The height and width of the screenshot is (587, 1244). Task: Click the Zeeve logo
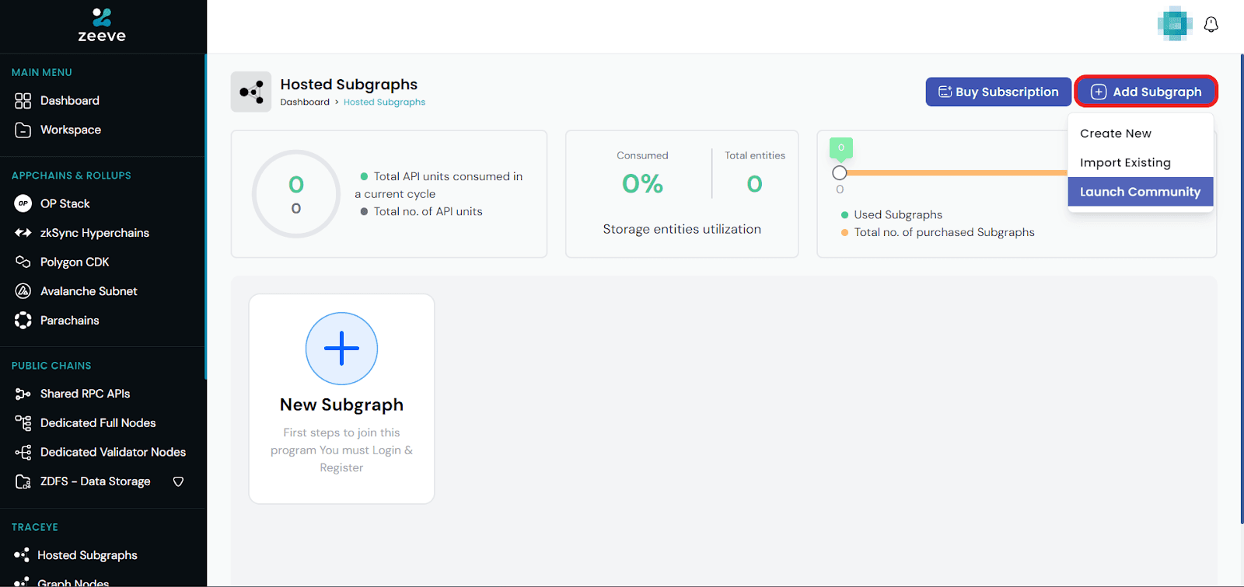102,25
